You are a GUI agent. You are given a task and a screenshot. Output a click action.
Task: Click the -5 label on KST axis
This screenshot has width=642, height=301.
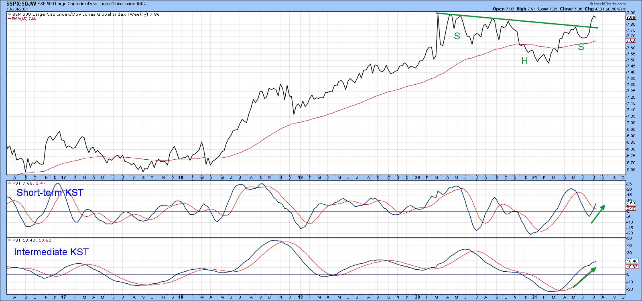coord(629,217)
